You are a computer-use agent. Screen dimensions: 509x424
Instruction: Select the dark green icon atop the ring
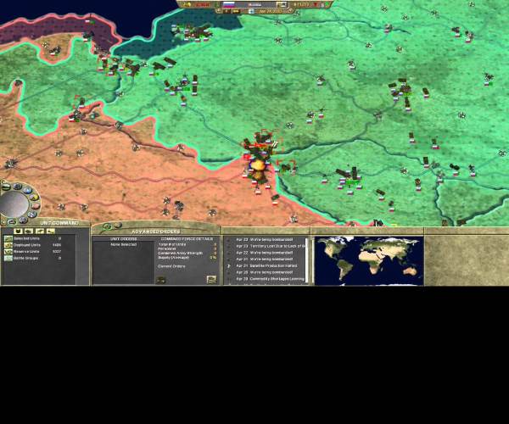click(6, 187)
